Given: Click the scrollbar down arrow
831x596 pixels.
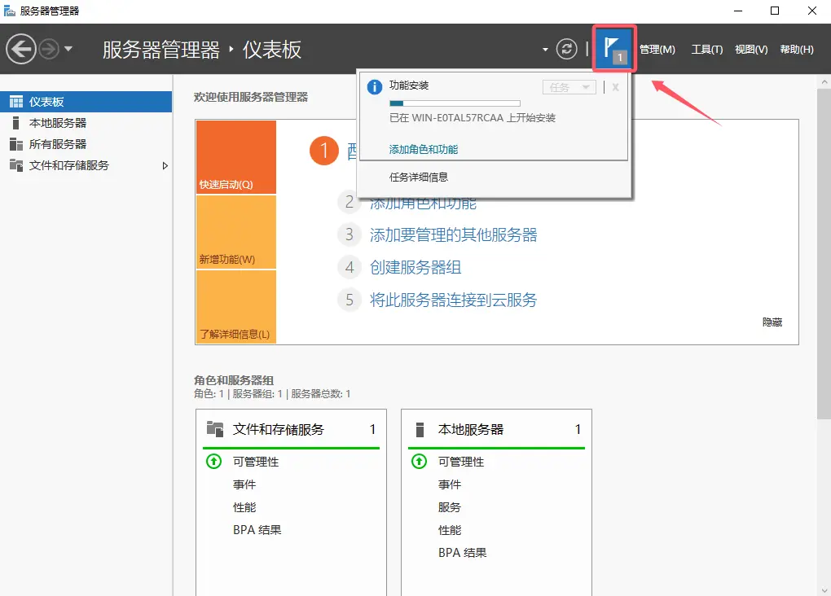Looking at the screenshot, I should pyautogui.click(x=824, y=590).
